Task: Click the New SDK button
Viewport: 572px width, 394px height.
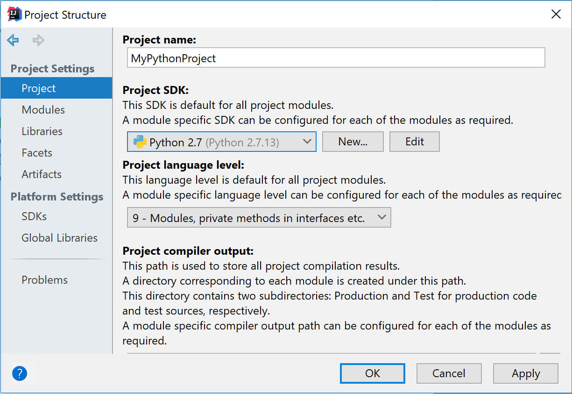Action: tap(353, 142)
